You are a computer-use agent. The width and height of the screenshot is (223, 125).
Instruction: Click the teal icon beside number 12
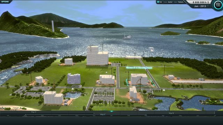click(158, 2)
